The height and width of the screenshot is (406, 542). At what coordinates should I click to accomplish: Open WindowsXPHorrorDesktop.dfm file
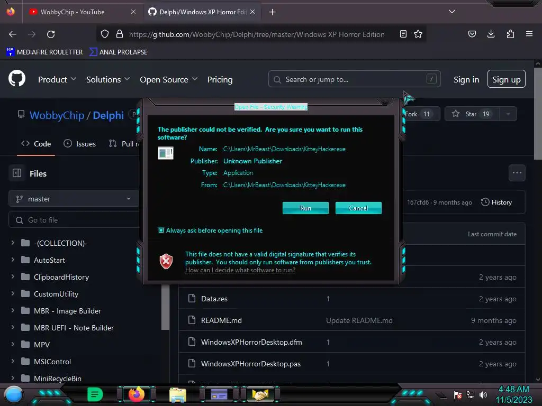(251, 342)
